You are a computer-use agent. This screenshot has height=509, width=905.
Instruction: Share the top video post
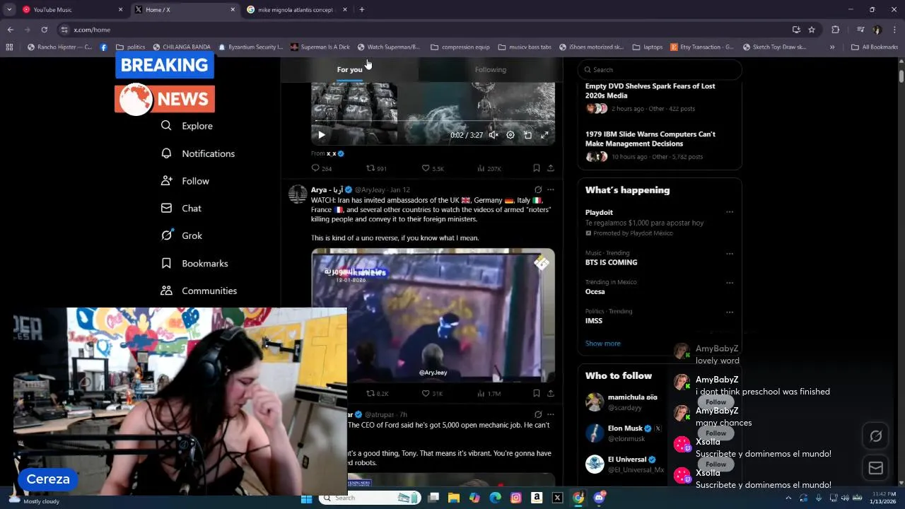551,168
